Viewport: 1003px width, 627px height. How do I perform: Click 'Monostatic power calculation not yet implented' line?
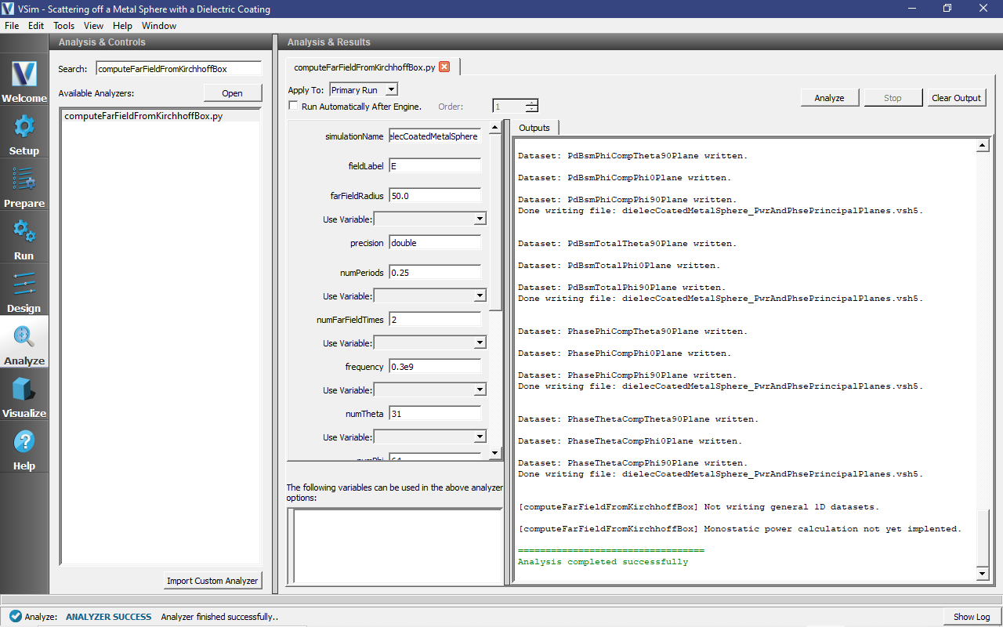739,529
